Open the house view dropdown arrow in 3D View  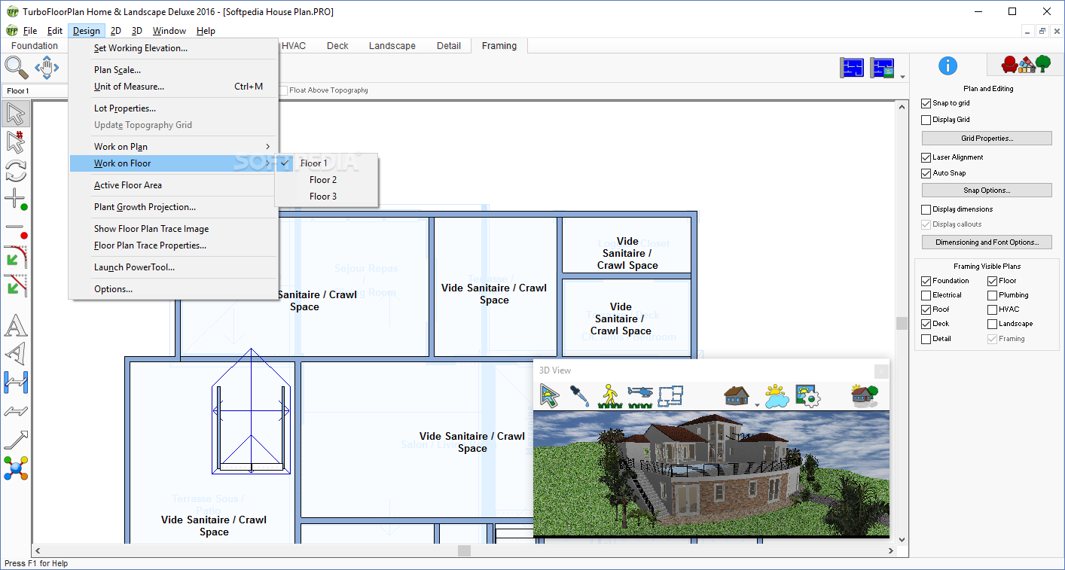click(x=756, y=405)
